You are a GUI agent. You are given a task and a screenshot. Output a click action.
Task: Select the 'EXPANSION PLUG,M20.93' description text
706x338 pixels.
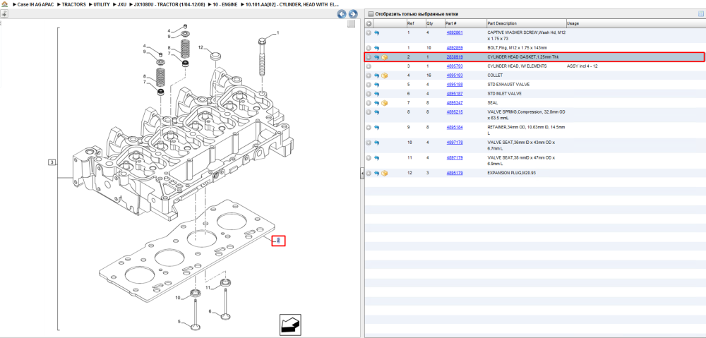click(511, 173)
